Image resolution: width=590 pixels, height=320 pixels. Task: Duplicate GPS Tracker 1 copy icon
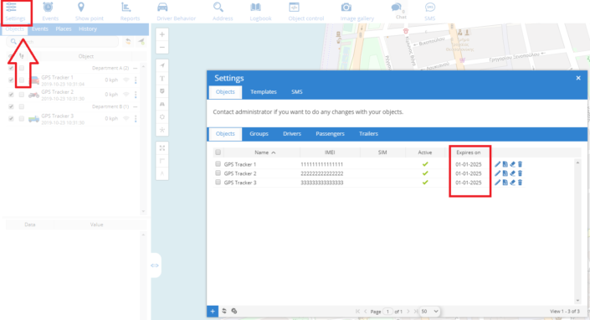505,164
